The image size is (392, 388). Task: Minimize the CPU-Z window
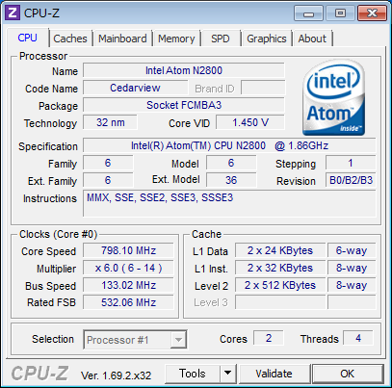pyautogui.click(x=308, y=13)
